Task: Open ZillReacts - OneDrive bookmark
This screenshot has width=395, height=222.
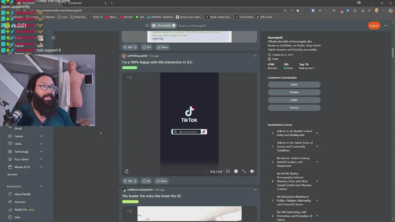Action: point(160,17)
